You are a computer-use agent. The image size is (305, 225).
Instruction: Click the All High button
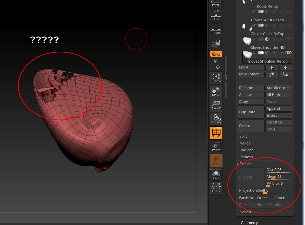click(x=278, y=95)
